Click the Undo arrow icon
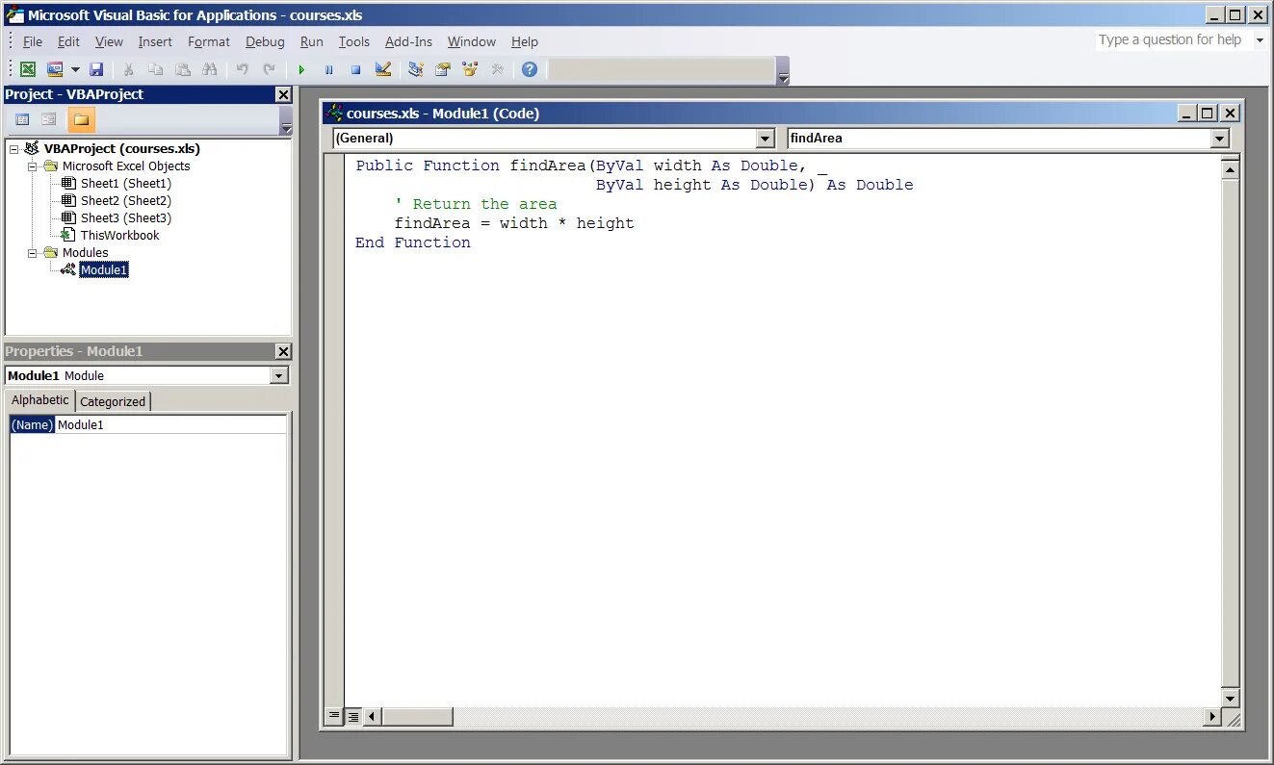The height and width of the screenshot is (765, 1274). [242, 69]
